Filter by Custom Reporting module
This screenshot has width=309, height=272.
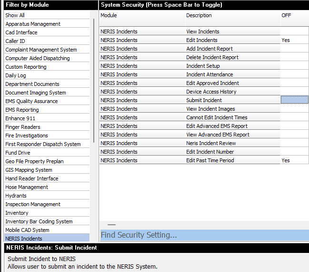(x=47, y=67)
